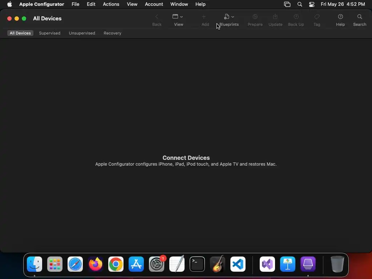The image size is (372, 279).
Task: Launch Visual Studio from the Dock
Action: [267, 264]
